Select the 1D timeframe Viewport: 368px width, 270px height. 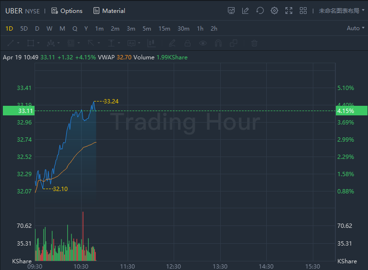pyautogui.click(x=9, y=28)
